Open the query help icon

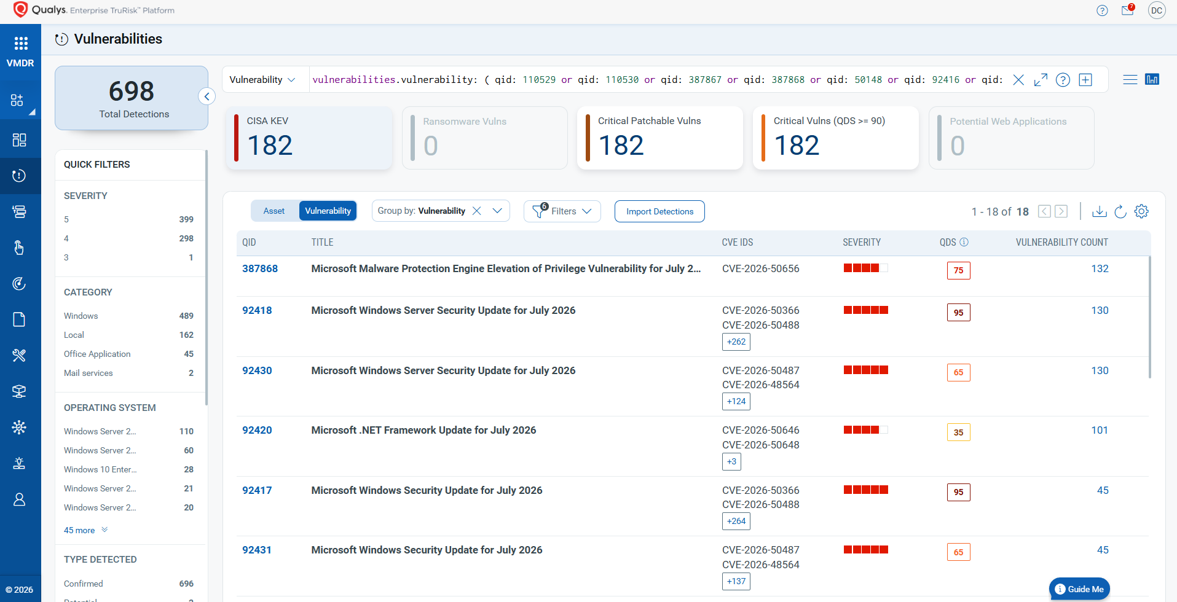[x=1063, y=80]
